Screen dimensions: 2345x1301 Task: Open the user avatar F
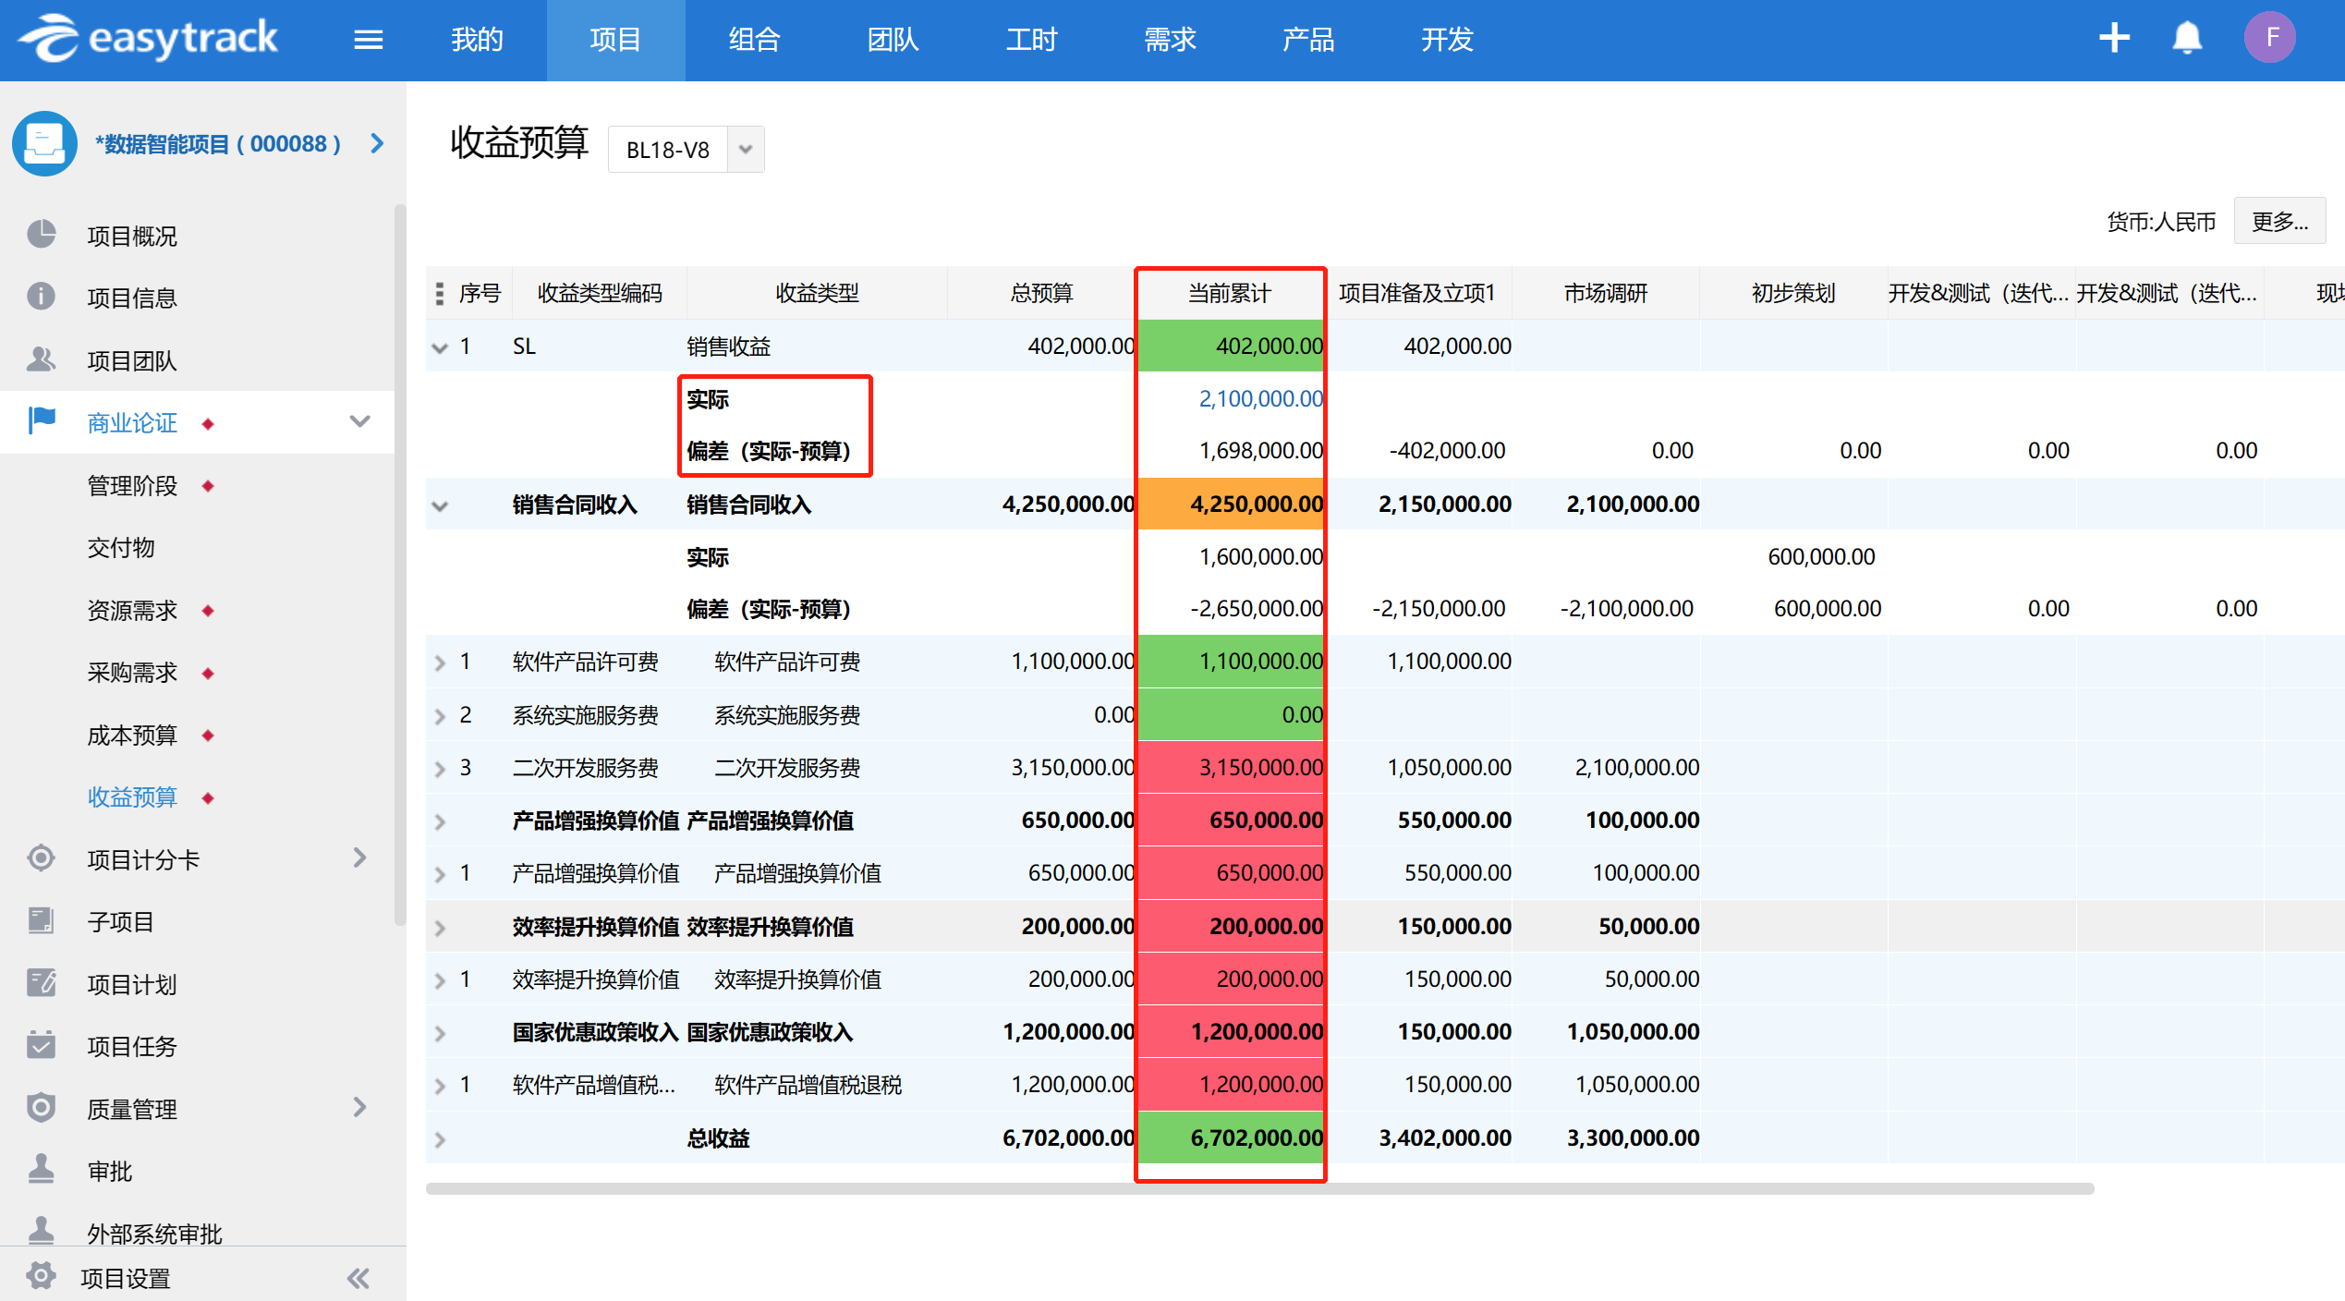click(2270, 38)
